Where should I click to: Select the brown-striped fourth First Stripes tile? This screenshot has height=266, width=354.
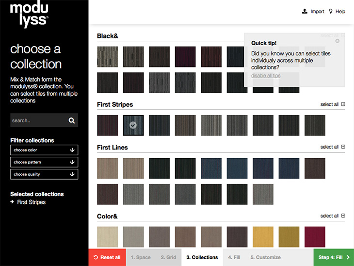(x=185, y=125)
